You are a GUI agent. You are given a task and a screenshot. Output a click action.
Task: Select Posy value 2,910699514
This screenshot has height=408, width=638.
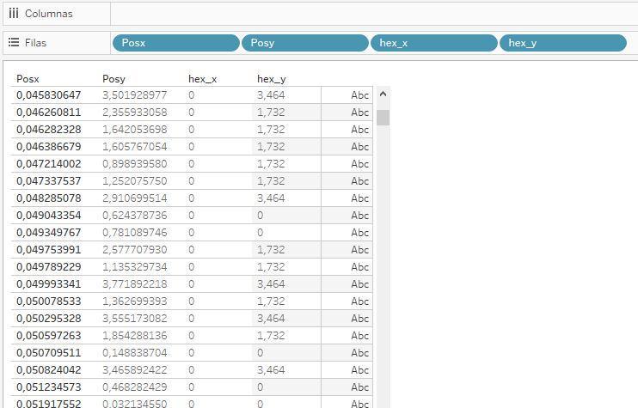135,198
